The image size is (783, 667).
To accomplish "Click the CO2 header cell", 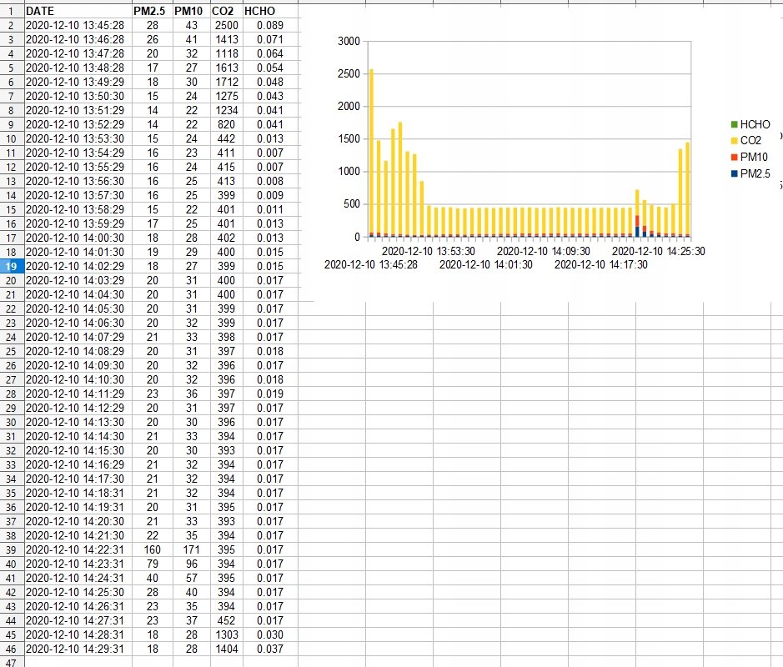I will pos(223,12).
